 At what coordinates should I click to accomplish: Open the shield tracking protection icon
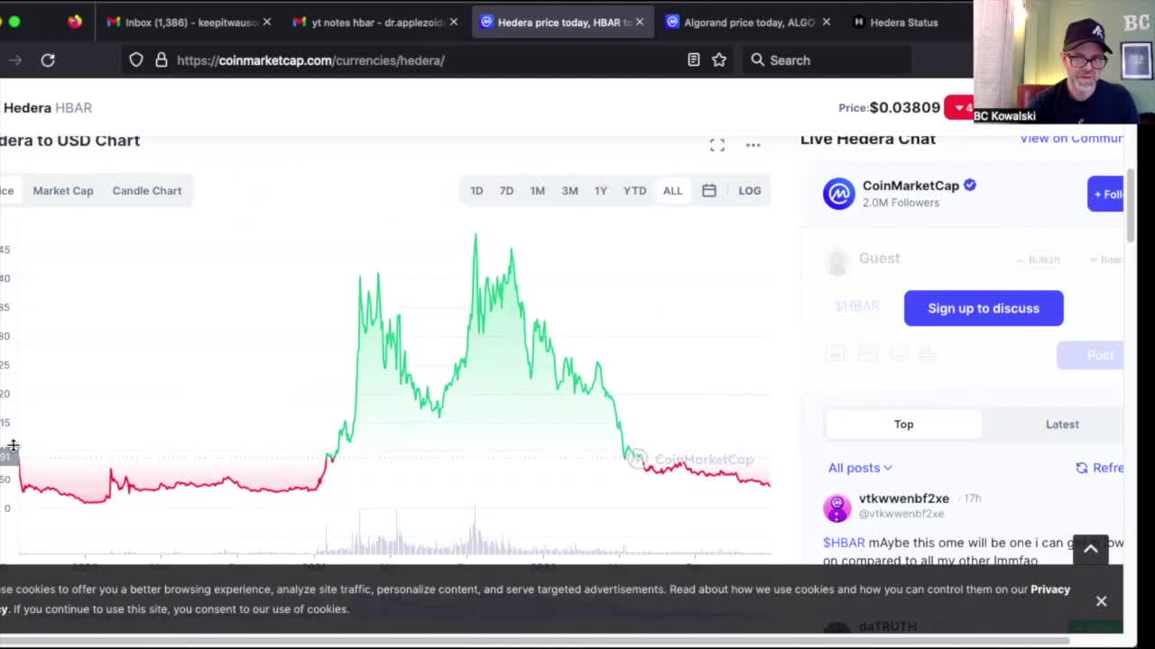[x=136, y=60]
